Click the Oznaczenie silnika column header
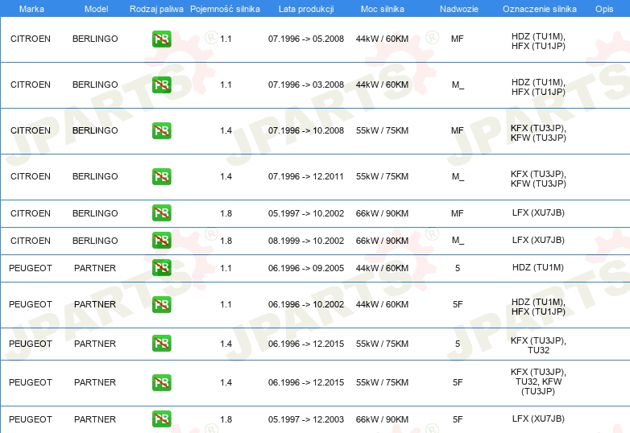Screen dimensions: 630x433 tap(537, 8)
